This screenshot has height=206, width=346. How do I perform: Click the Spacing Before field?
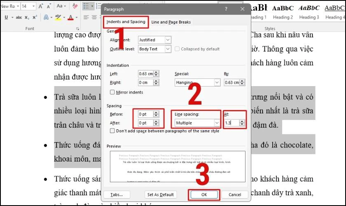(146, 114)
